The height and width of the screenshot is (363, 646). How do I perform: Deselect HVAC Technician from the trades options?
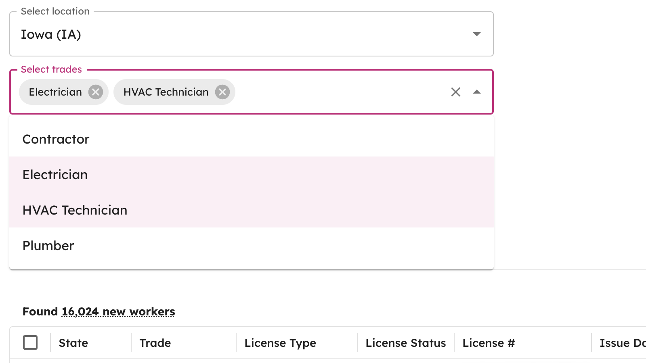point(75,210)
